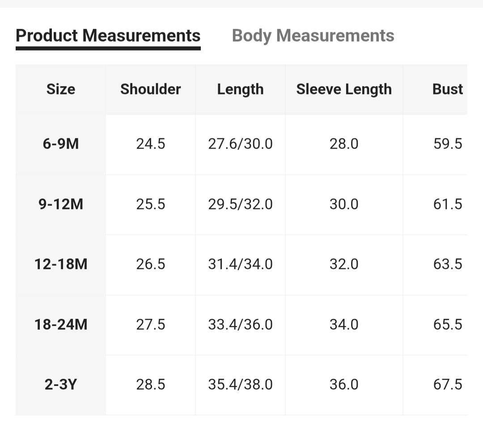
Task: Click the Shoulder column header
Action: pyautogui.click(x=150, y=89)
